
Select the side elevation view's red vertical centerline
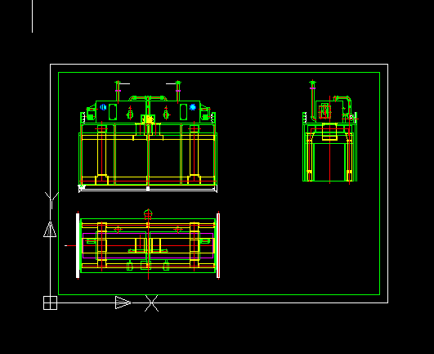click(x=329, y=140)
